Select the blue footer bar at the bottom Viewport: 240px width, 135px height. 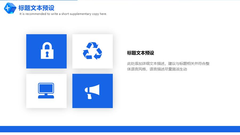click(120, 129)
